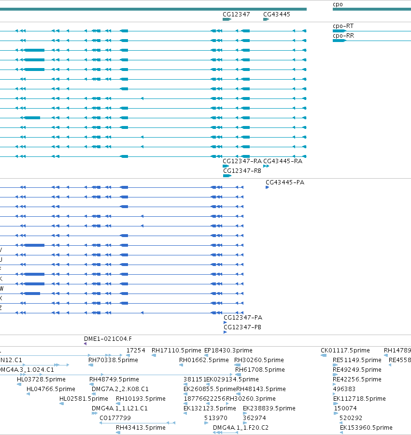Image resolution: width=411 pixels, height=435 pixels.
Task: Select the 520292 feature label
Action: click(x=351, y=418)
